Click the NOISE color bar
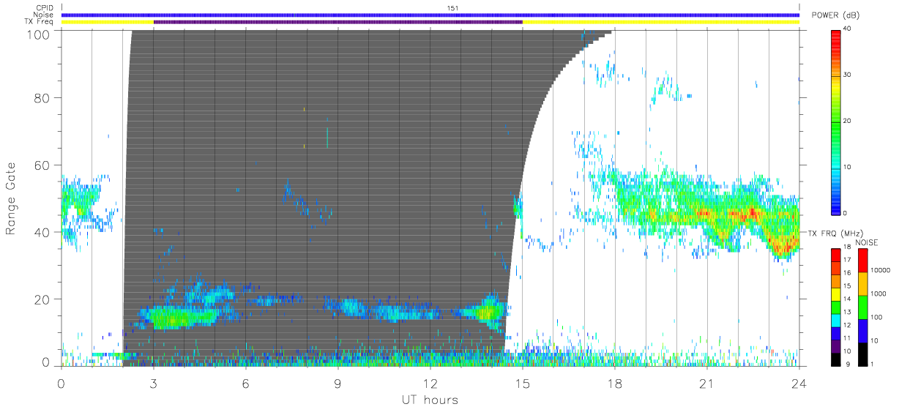Image resolution: width=899 pixels, height=415 pixels. point(862,306)
